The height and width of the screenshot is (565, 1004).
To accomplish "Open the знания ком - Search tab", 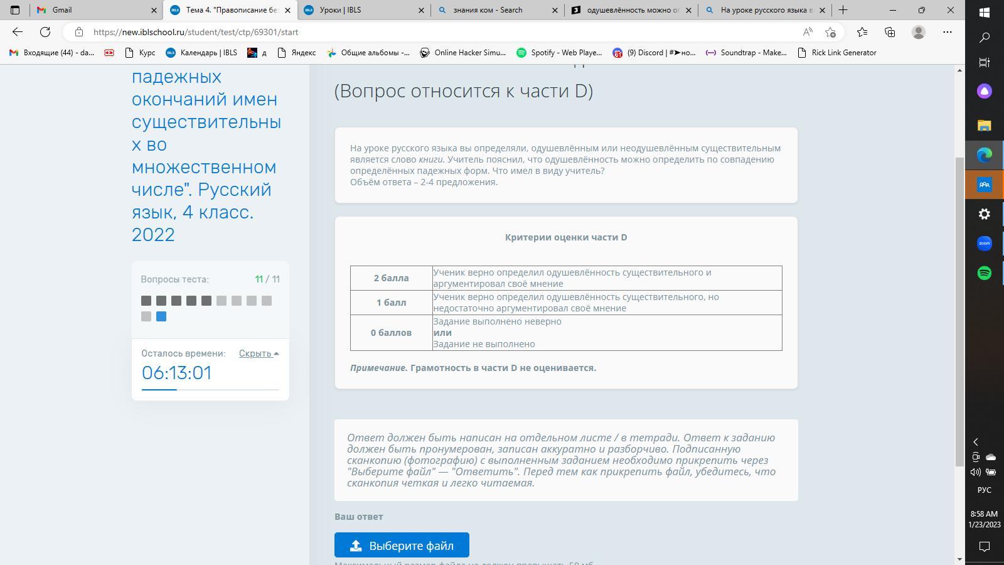I will pos(497,10).
